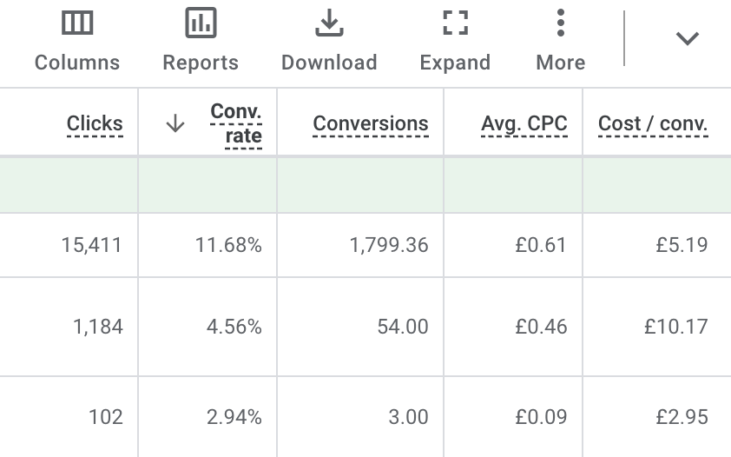Open the Reports bar chart icon
This screenshot has width=731, height=457.
tap(201, 23)
